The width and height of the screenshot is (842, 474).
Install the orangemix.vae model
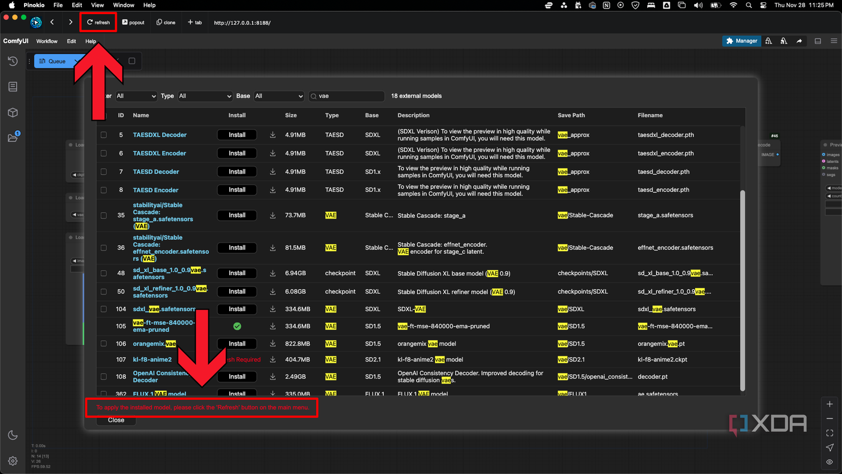pos(237,343)
